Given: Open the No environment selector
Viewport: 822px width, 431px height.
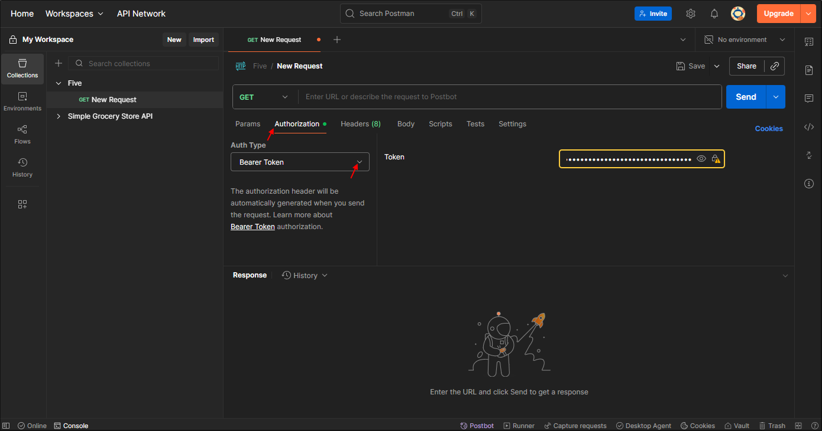Looking at the screenshot, I should (745, 40).
